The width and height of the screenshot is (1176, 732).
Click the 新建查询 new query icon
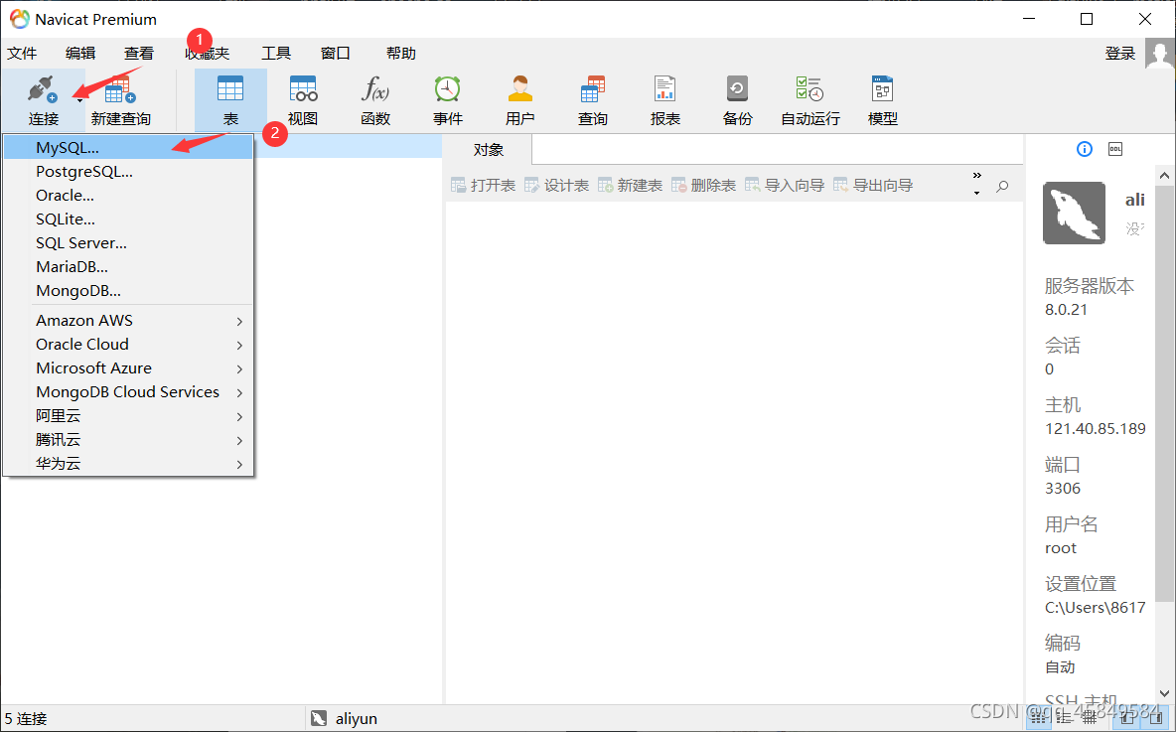pyautogui.click(x=120, y=90)
